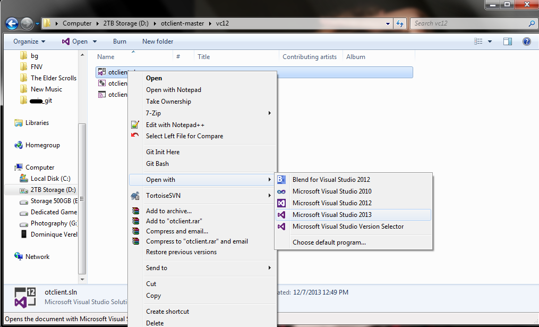
Task: Click the Back navigation arrow button
Action: tap(12, 23)
